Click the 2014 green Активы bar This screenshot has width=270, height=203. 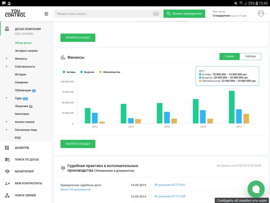(x=123, y=113)
